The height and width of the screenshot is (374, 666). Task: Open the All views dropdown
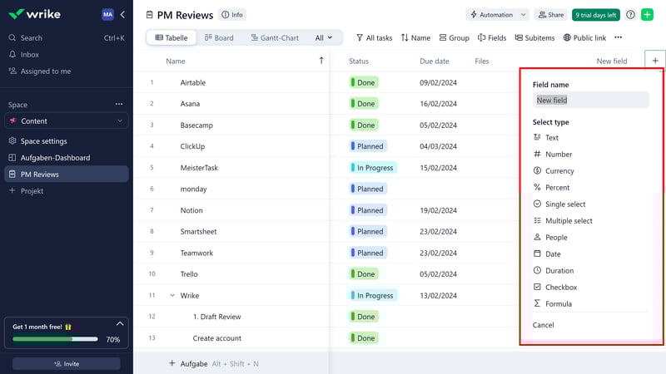[x=324, y=37]
